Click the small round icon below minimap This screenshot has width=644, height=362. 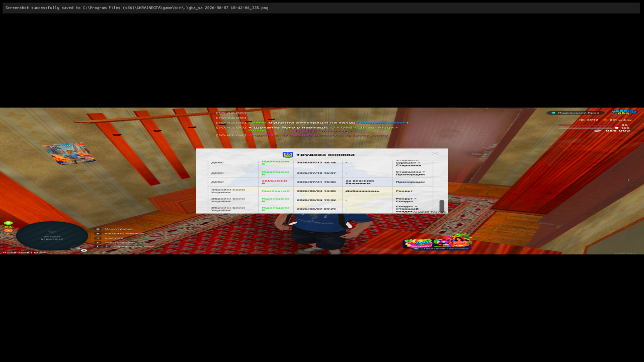click(84, 250)
